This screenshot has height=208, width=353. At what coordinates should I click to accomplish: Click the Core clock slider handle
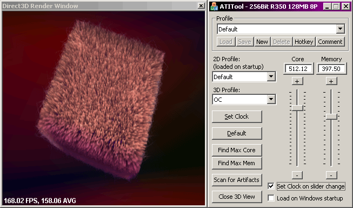[x=297, y=108]
